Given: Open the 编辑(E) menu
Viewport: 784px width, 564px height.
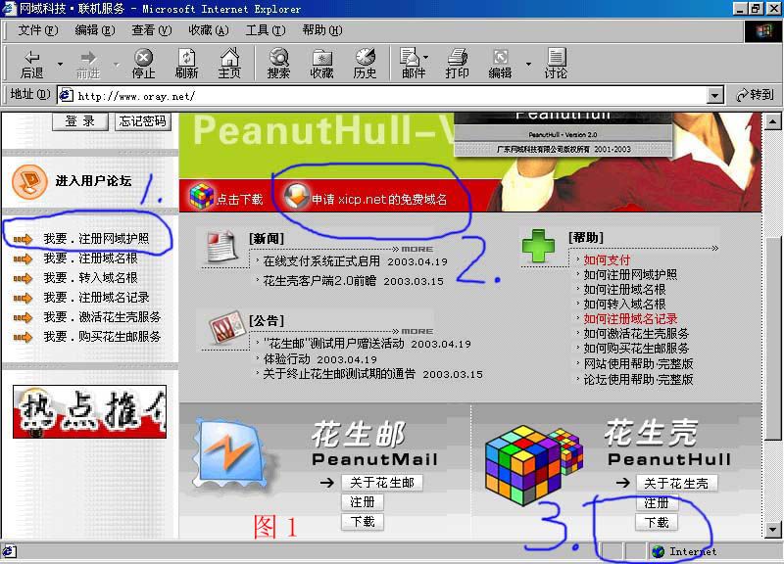Looking at the screenshot, I should pyautogui.click(x=94, y=30).
